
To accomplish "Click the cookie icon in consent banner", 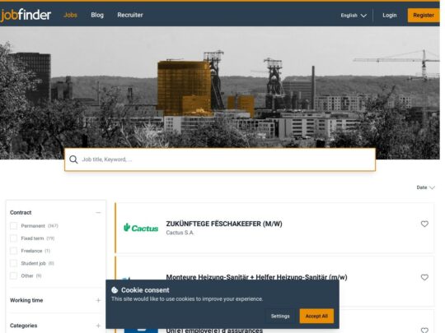I will click(x=115, y=290).
